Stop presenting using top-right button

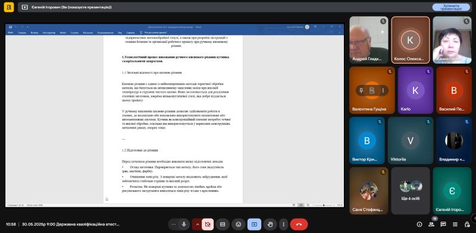[451, 7]
